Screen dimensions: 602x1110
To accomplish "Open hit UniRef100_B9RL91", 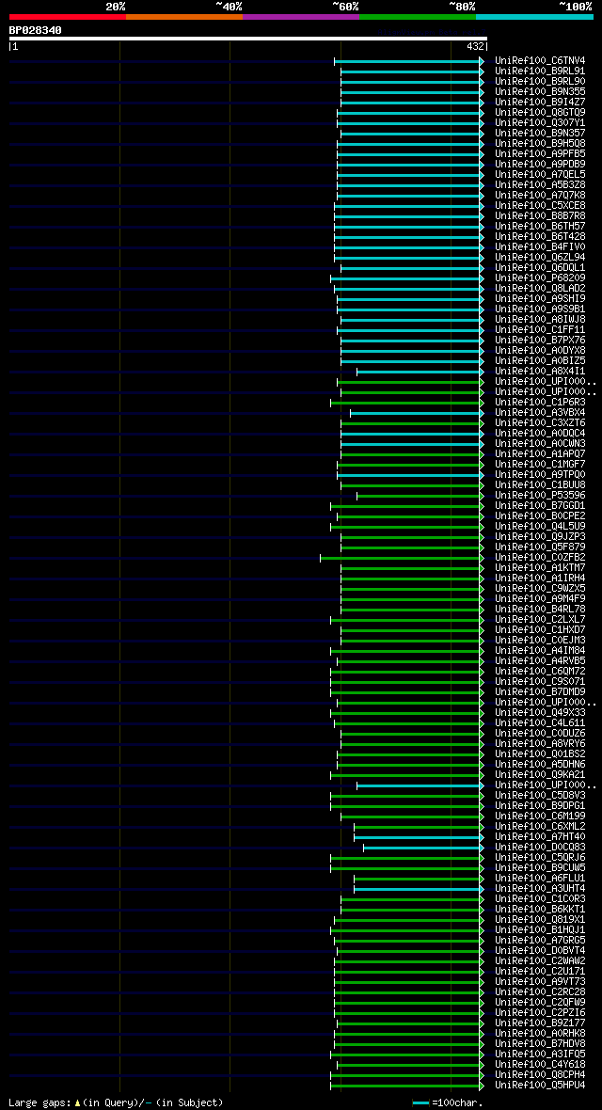I will click(540, 71).
